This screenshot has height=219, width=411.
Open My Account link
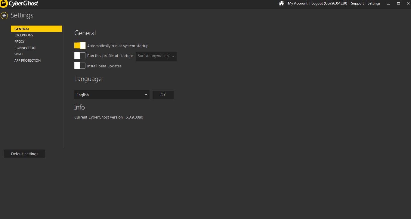tap(298, 3)
